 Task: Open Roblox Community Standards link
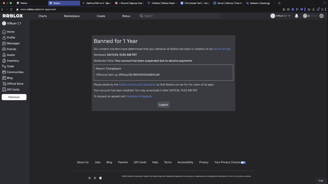137,85
